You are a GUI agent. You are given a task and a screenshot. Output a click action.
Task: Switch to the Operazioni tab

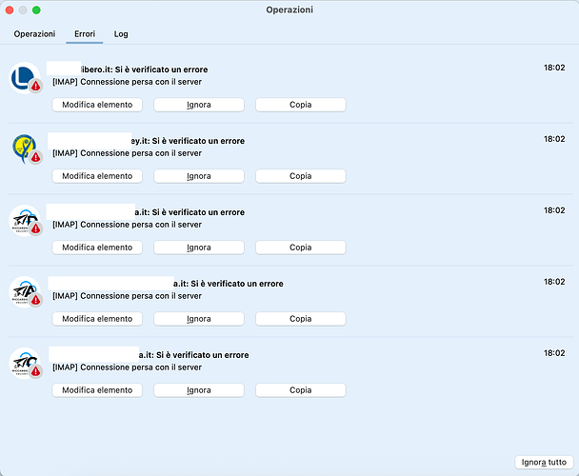coord(34,34)
